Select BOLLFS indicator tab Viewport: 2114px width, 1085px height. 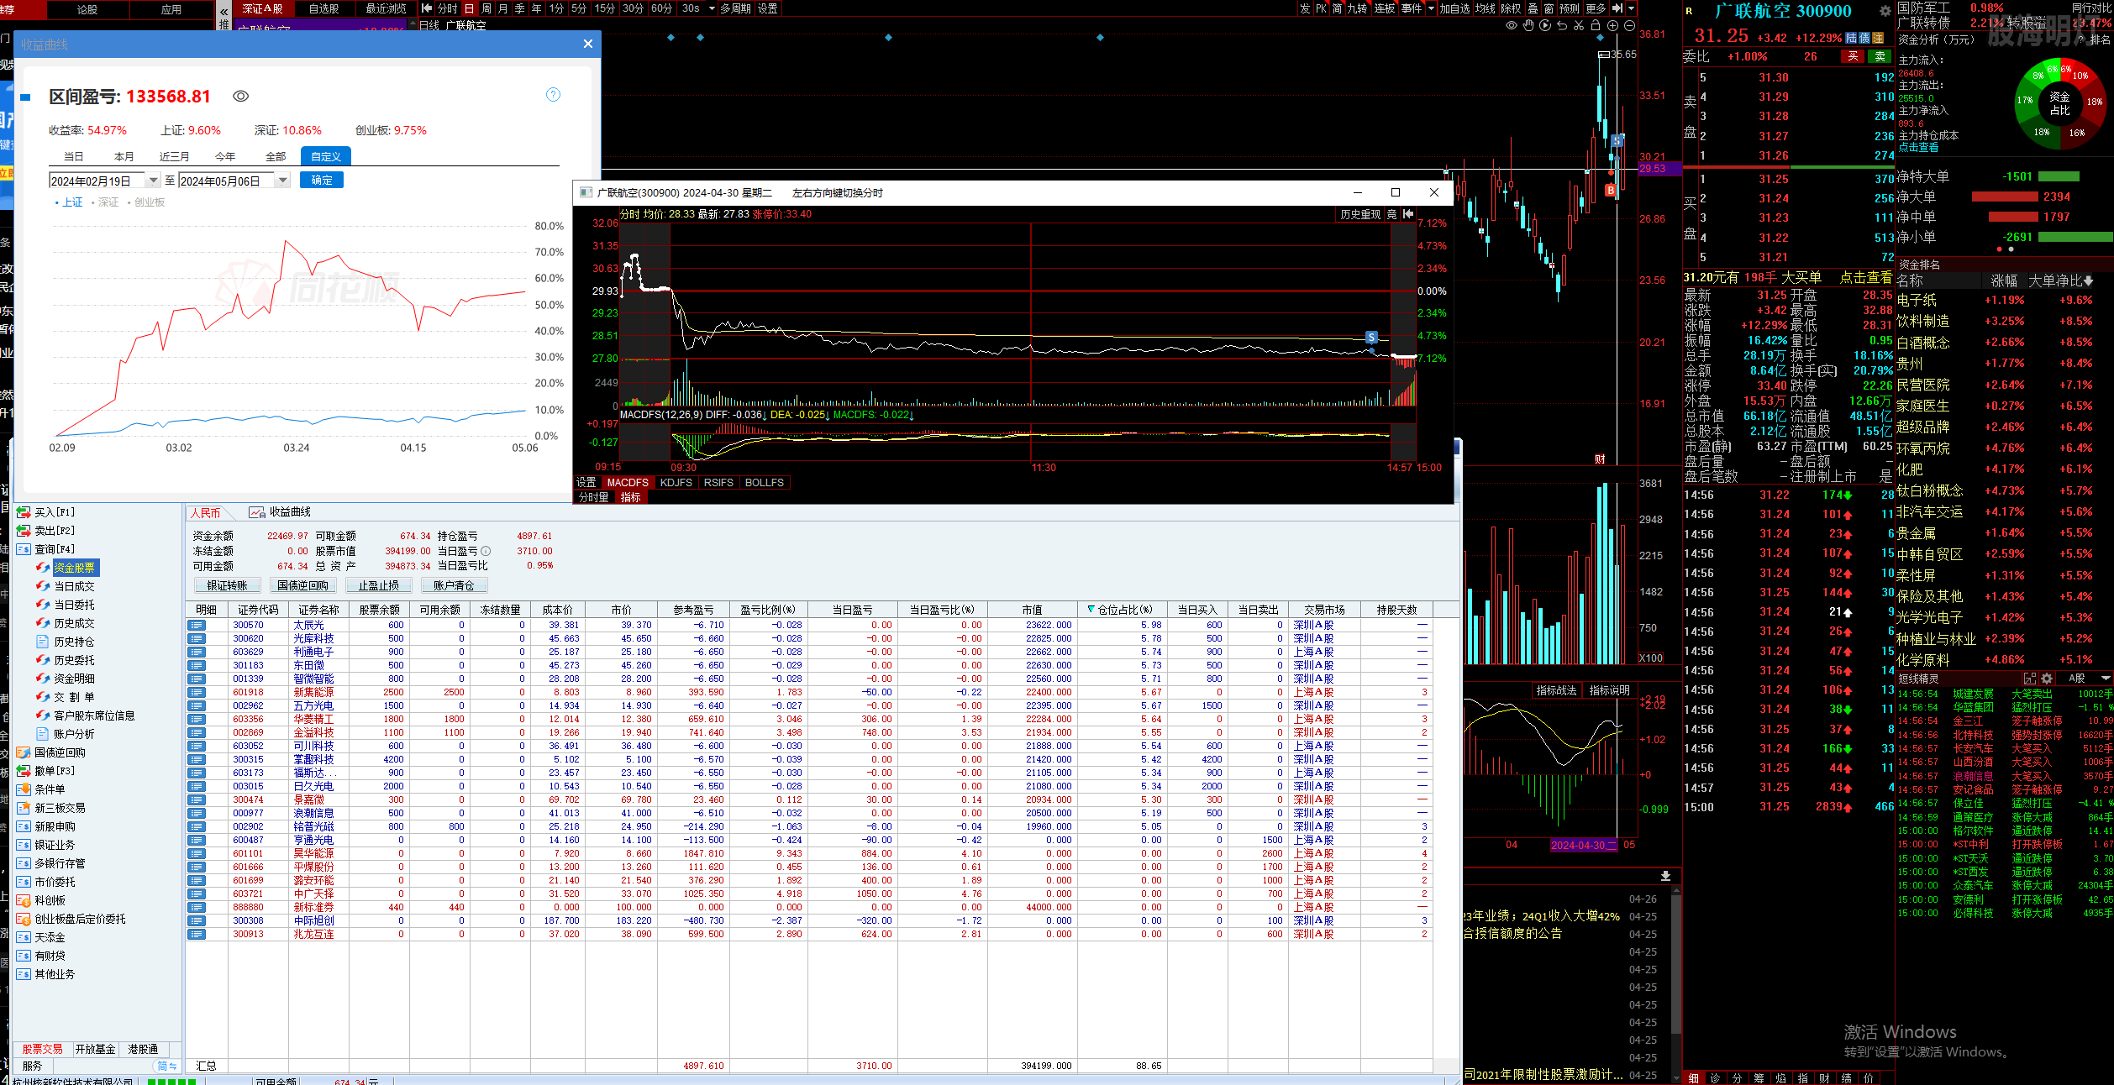pos(764,483)
